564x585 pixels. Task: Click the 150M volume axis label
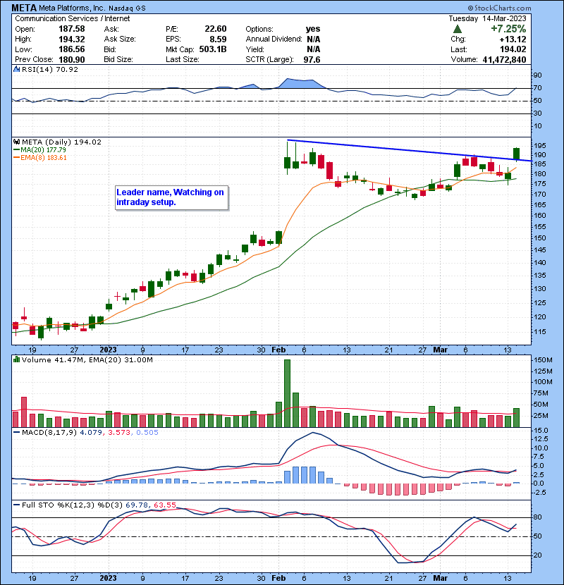(543, 360)
